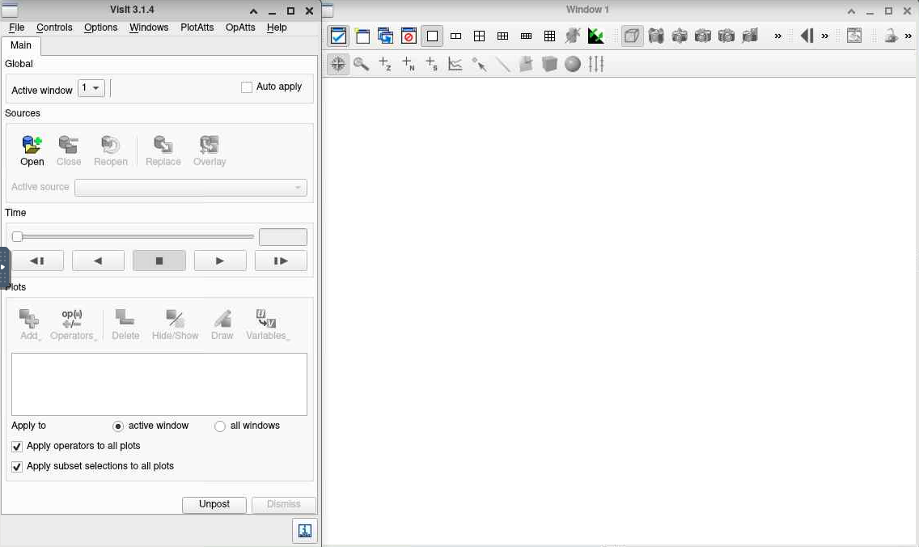Select the 'all windows' radio button
919x547 pixels.
220,426
